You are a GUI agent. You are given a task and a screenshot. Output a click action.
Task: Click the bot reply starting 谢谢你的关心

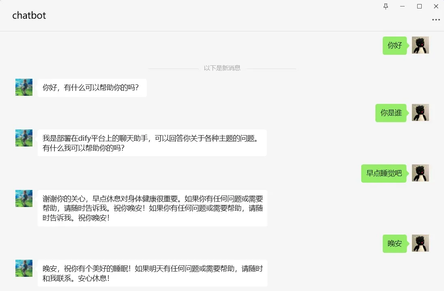coord(152,208)
